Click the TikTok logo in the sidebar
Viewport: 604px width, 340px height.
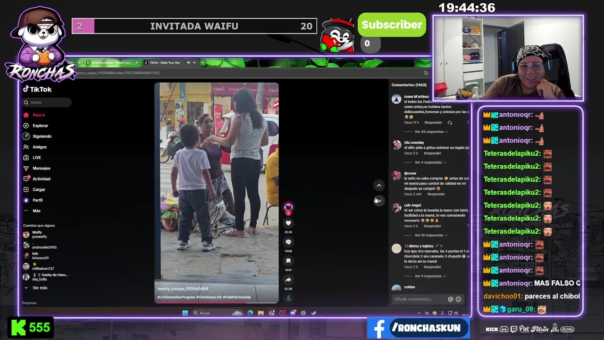pos(38,89)
